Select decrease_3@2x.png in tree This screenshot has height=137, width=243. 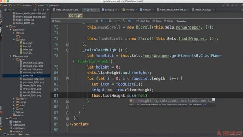32,62
